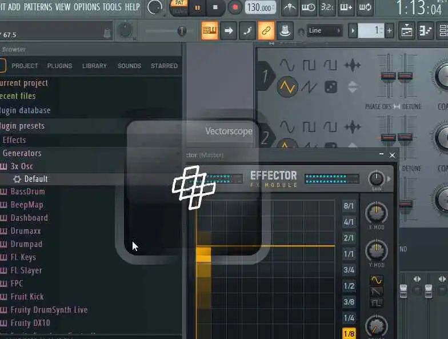Click the curved step-editing icon
448x339 pixels.
247,30
